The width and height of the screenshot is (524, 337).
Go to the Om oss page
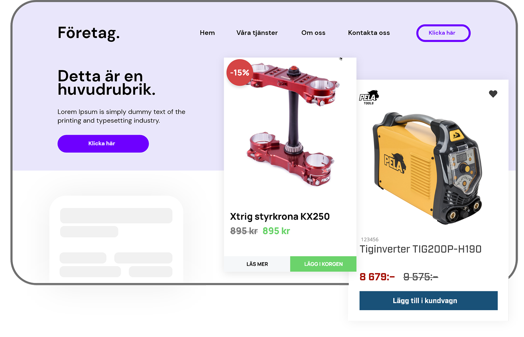[x=313, y=33]
